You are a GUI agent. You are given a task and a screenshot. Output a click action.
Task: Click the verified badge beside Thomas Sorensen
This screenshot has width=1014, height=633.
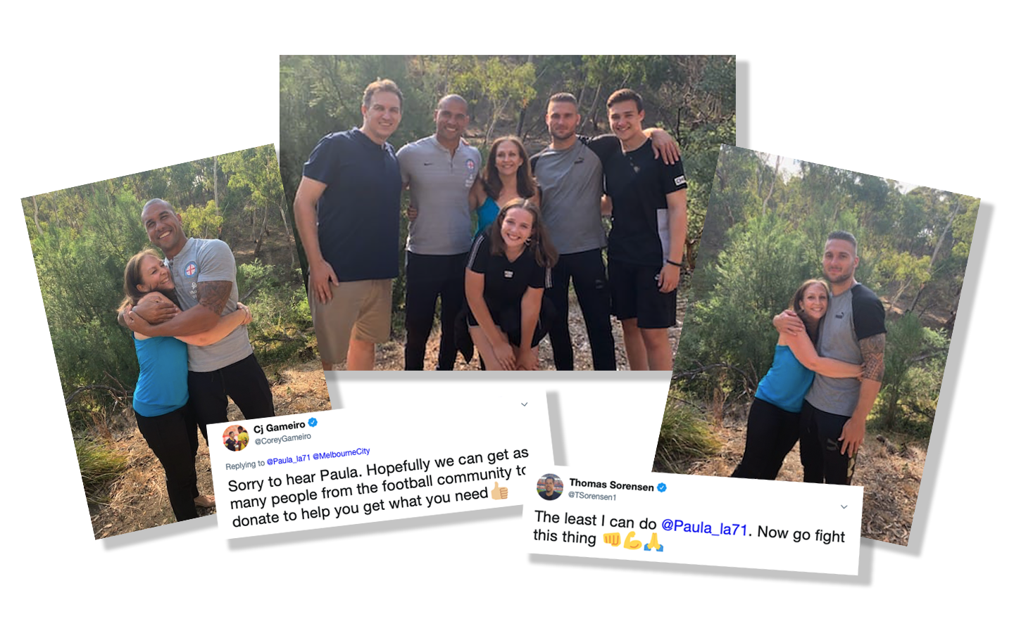pyautogui.click(x=662, y=487)
